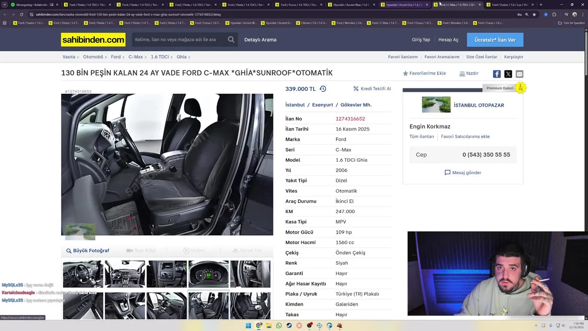Click the Mesaj gönder chat icon
The width and height of the screenshot is (588, 331).
point(447,172)
